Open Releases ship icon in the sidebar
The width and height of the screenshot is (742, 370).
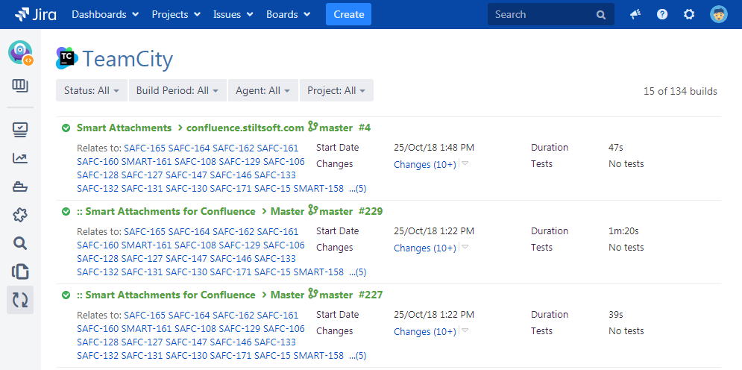tap(20, 186)
